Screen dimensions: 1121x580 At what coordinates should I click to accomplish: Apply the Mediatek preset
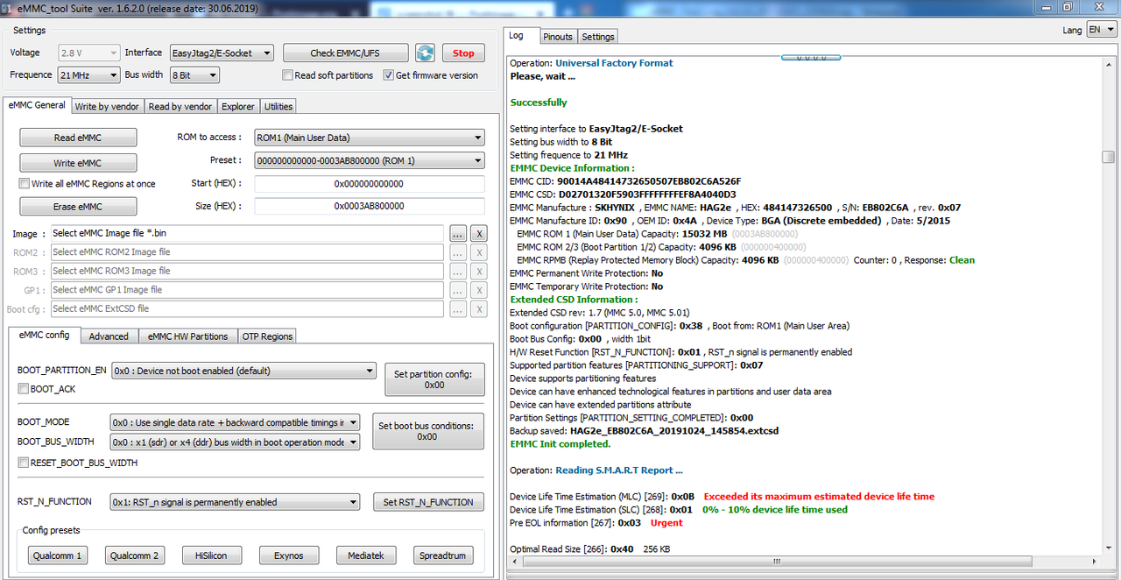tap(366, 555)
